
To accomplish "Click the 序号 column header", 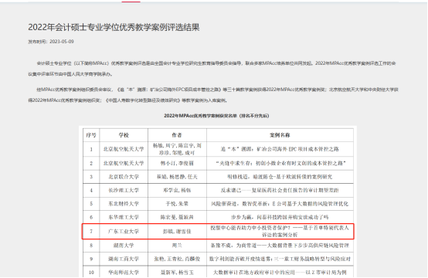I will 91,135.
